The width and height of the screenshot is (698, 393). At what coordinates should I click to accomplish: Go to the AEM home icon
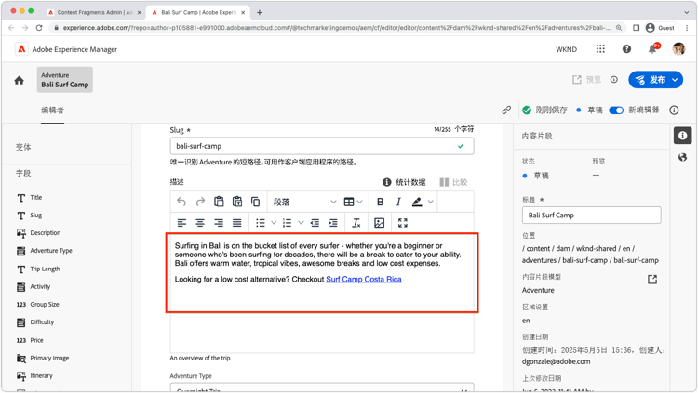pyautogui.click(x=20, y=80)
